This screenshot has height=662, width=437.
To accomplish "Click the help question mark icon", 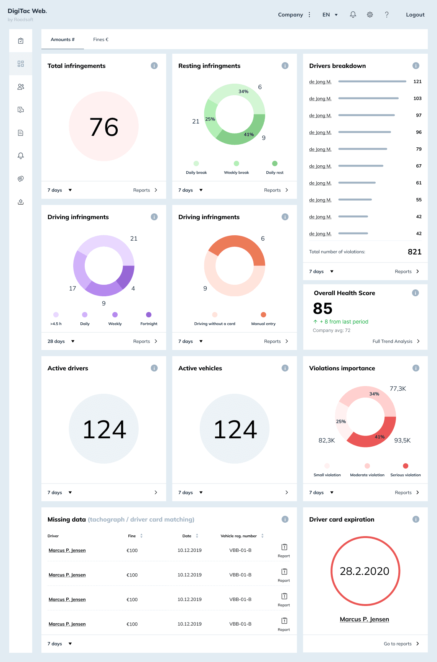I will click(x=387, y=15).
